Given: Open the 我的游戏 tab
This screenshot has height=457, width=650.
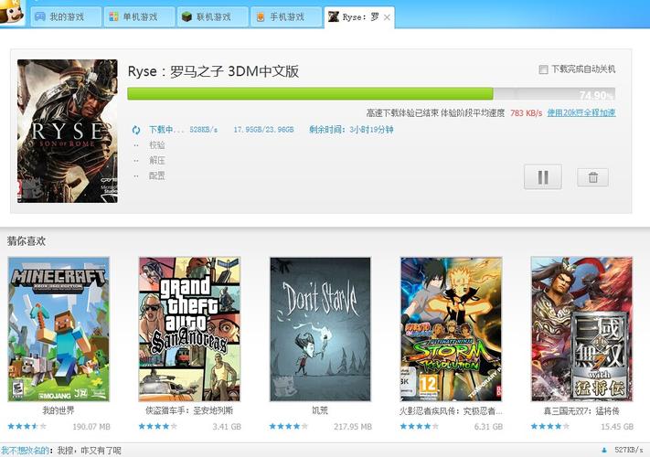Looking at the screenshot, I should click(66, 17).
